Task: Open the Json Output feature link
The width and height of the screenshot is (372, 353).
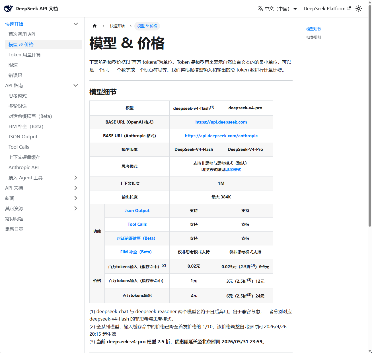Action: pyautogui.click(x=137, y=211)
